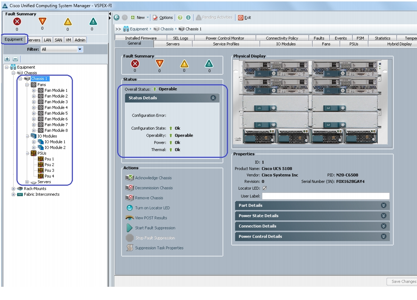Screen dimensions: 417x300
Task: Click the Remove Chassis icon
Action: (130, 197)
